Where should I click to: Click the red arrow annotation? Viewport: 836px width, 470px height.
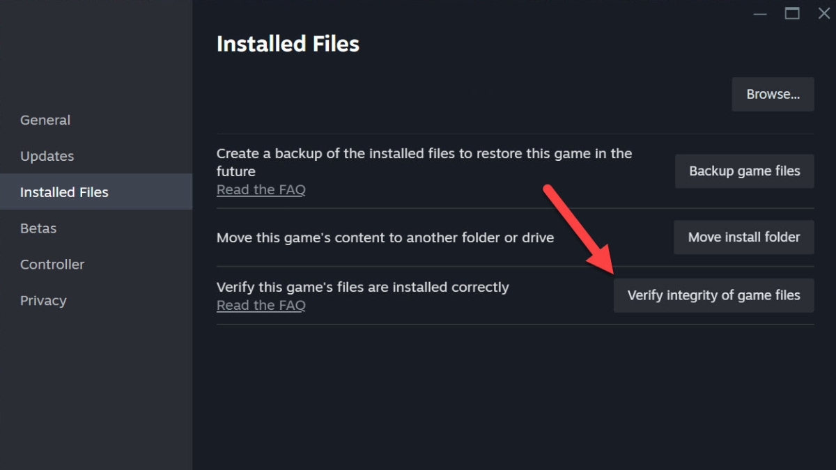[x=578, y=229]
